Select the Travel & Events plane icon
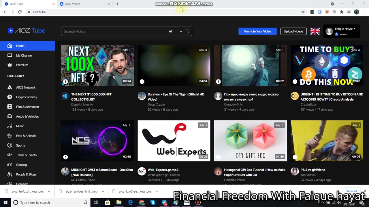 point(10,155)
